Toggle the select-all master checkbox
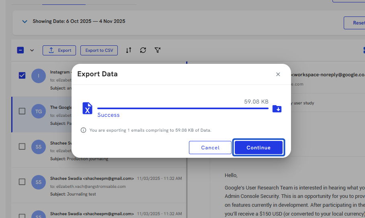365x218 pixels. coord(21,50)
